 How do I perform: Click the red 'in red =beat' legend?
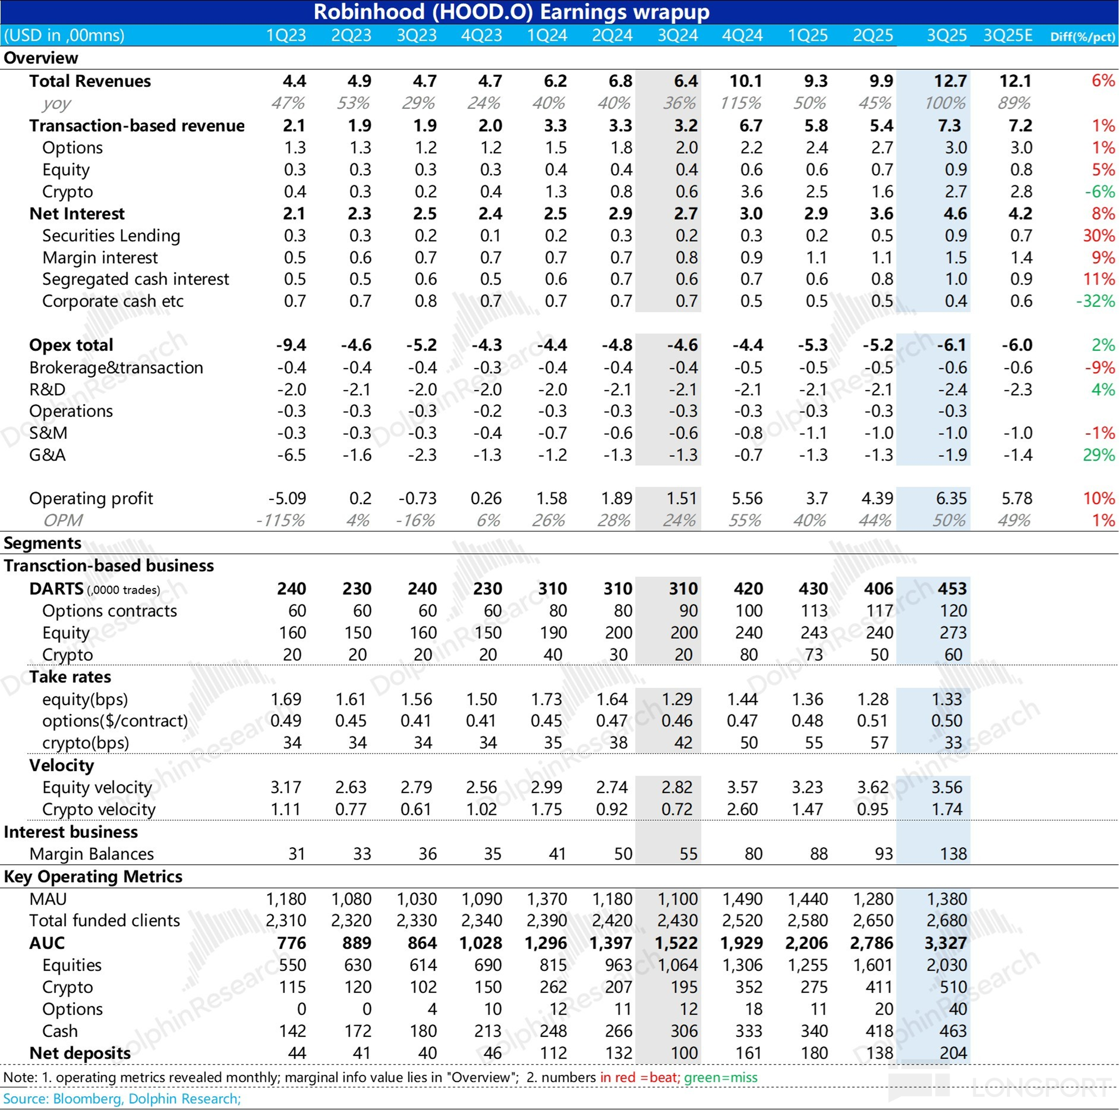click(639, 1078)
